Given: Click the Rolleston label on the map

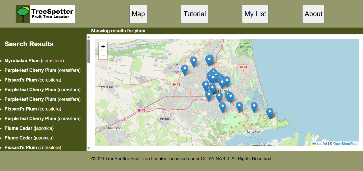Looking at the screenshot, I should click(115, 128).
